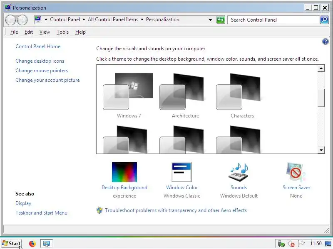
Task: Click the Back navigation arrow button
Action: tap(10, 20)
